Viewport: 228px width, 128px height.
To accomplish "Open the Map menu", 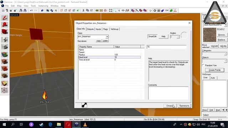I will pyautogui.click(x=19, y=6).
